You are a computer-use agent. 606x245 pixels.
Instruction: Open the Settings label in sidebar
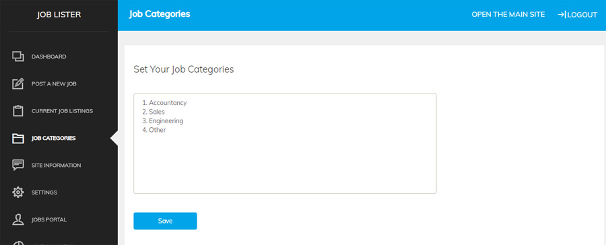44,193
